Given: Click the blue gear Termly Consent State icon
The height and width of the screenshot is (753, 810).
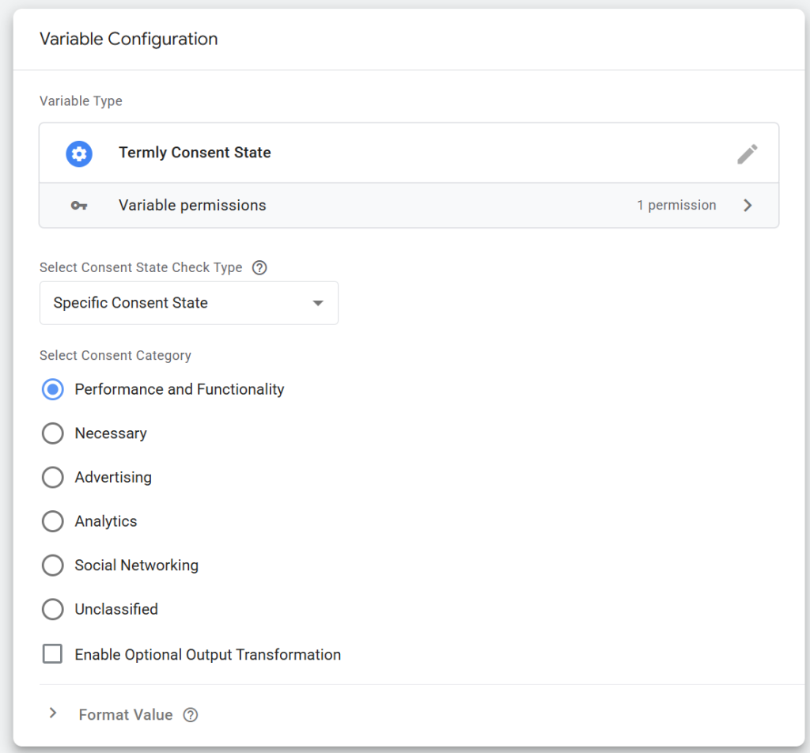Looking at the screenshot, I should click(x=79, y=154).
